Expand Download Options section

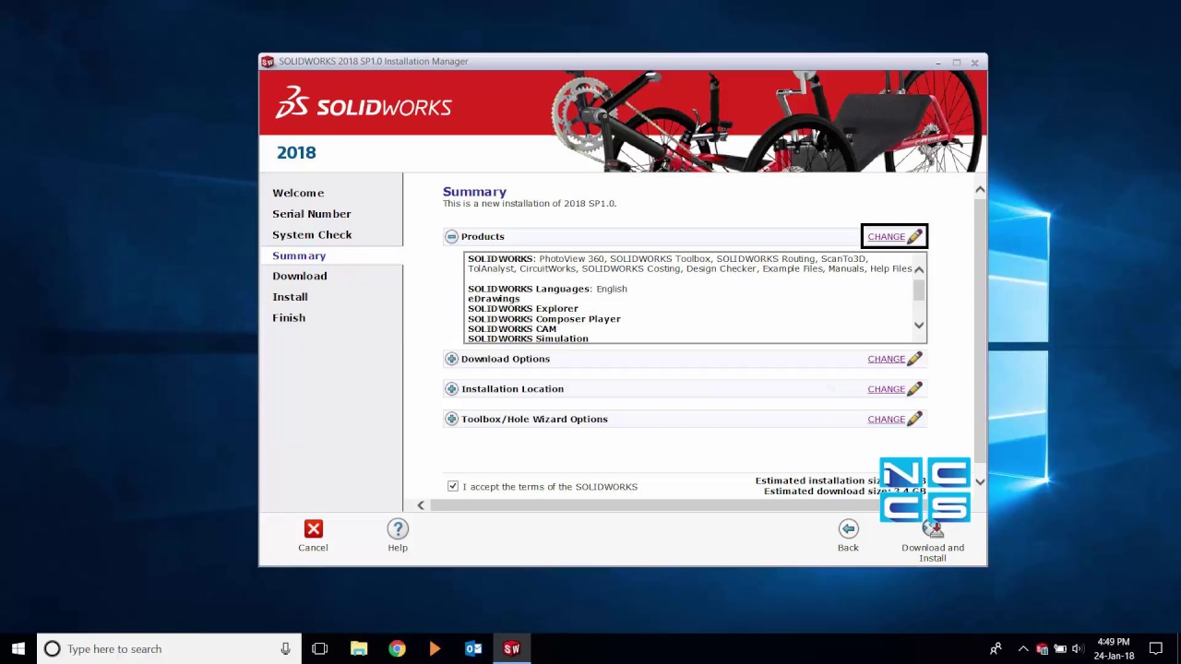point(451,359)
